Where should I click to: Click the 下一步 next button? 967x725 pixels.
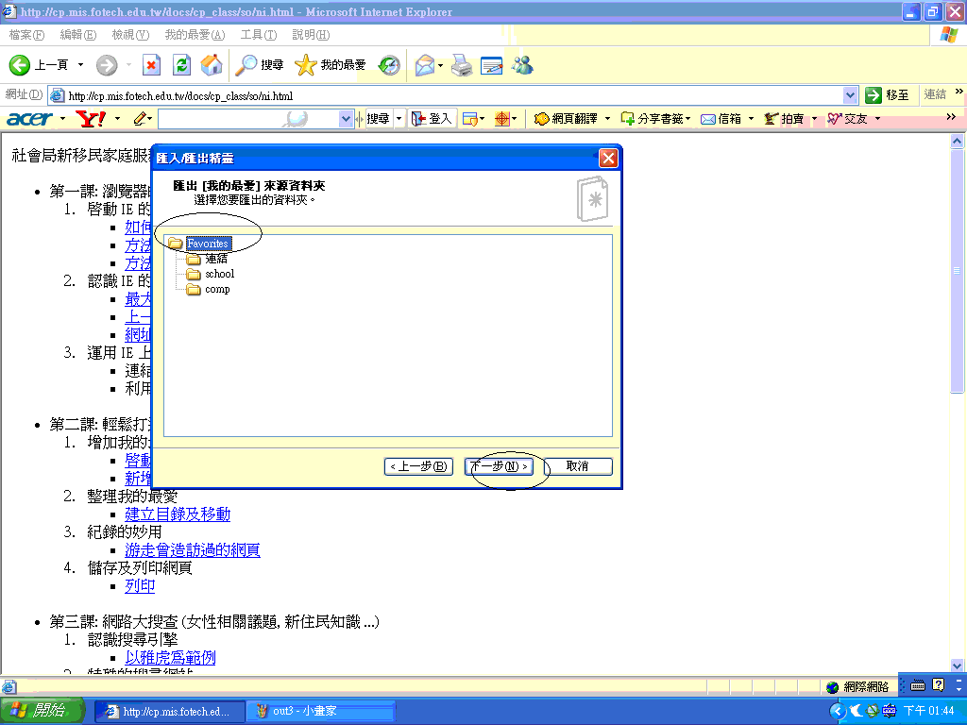pos(500,466)
